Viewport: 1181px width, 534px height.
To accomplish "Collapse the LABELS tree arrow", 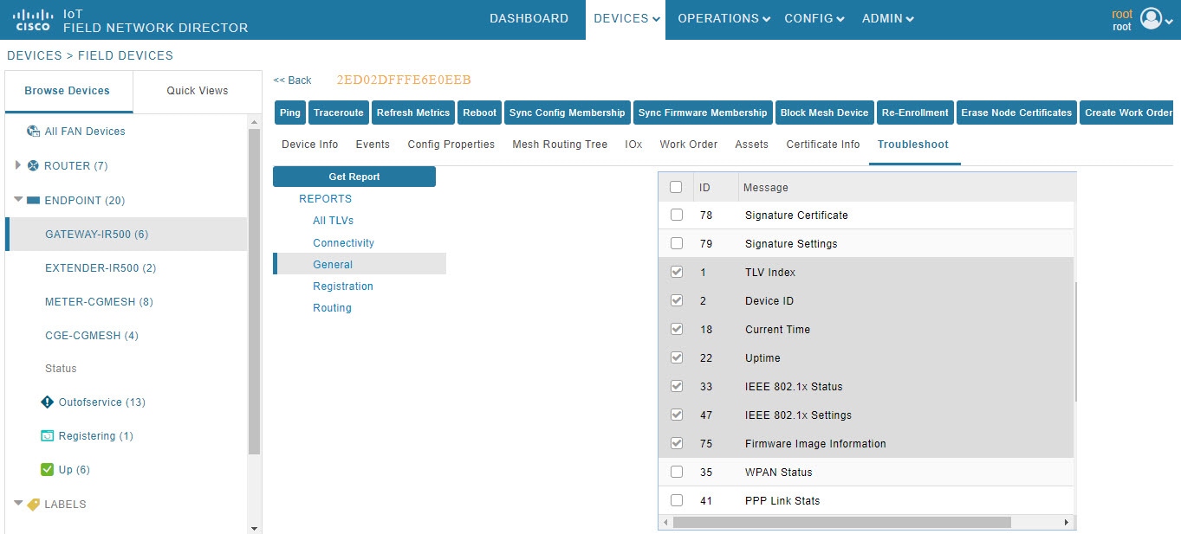I will (18, 503).
